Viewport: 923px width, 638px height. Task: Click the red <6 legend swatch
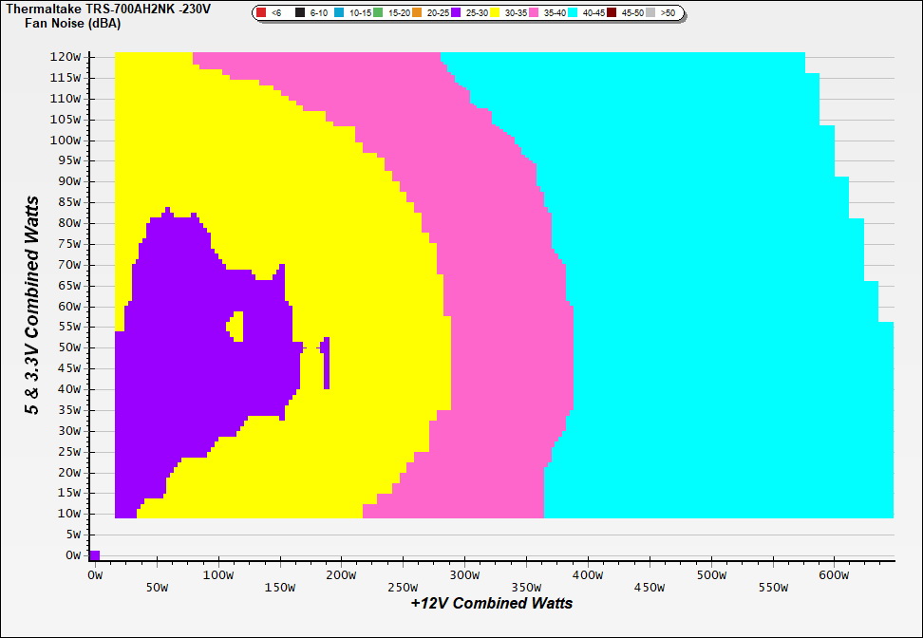pos(262,13)
